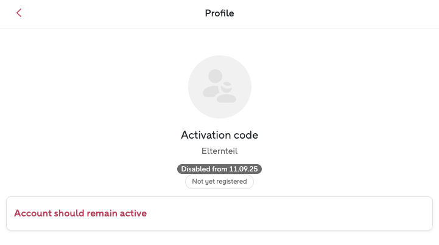Screen dimensions: 439x245
Task: Click the word active in the red link
Action: tap(133, 213)
